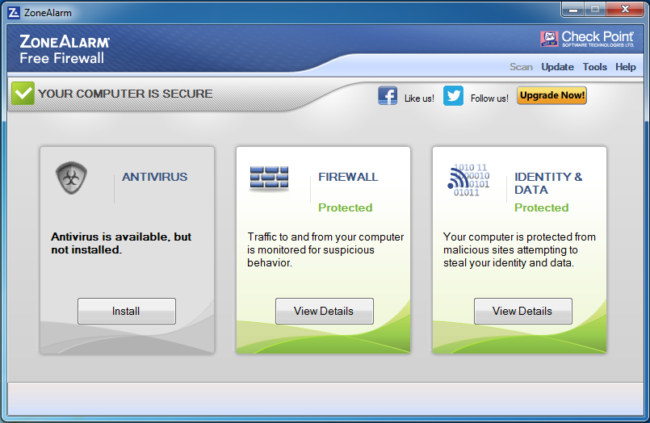
Task: Open the Help menu
Action: (626, 67)
